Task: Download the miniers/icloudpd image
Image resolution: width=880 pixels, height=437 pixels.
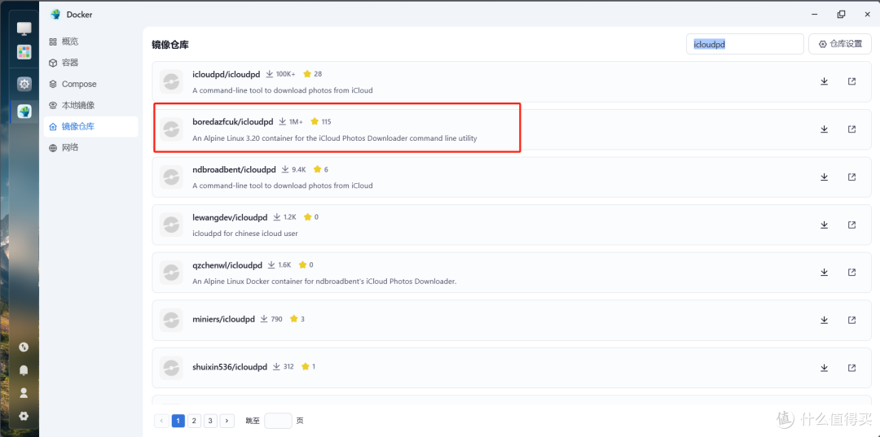Action: coord(824,320)
